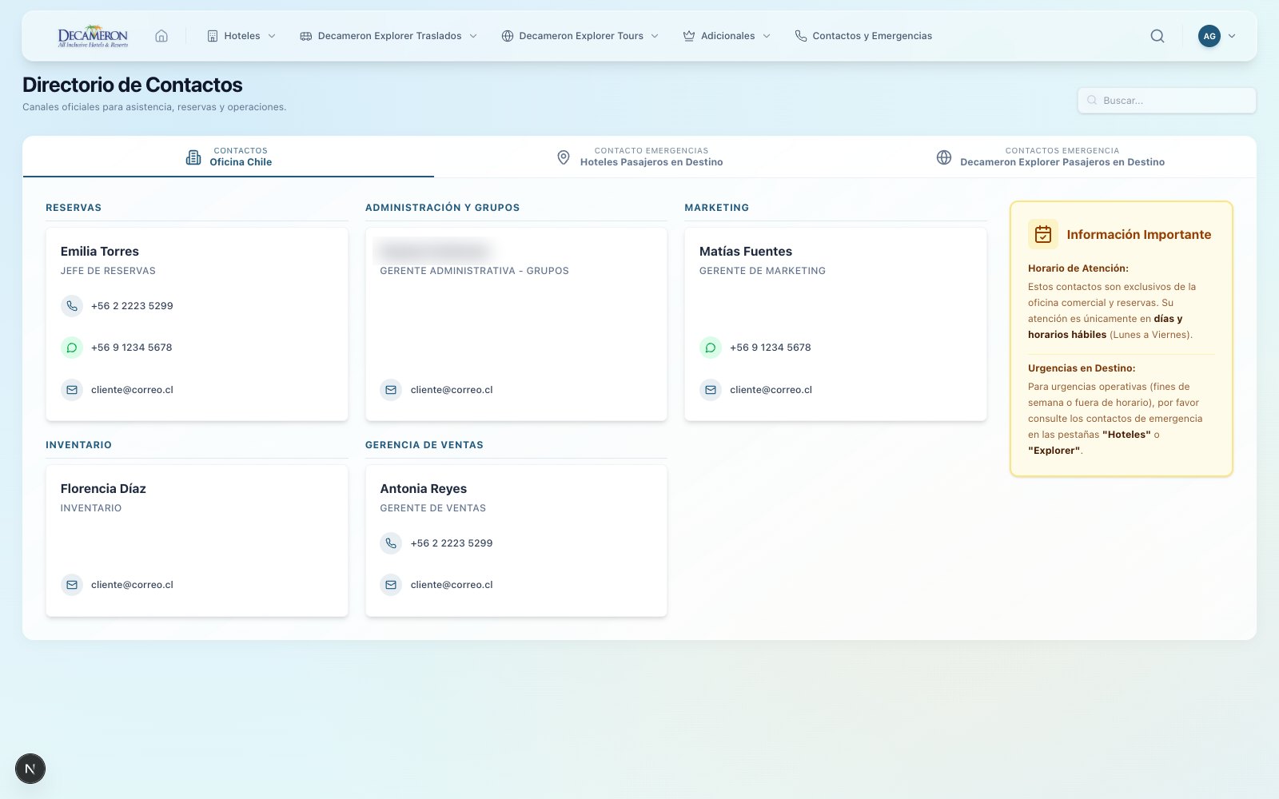Click Matías Fuentes WhatsApp number
This screenshot has height=799, width=1279.
coord(771,348)
